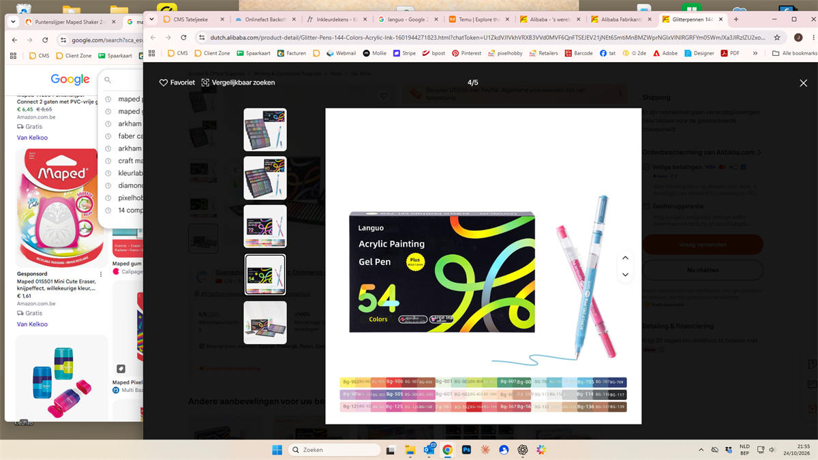Viewport: 818px width, 460px height.
Task: Open Photoshop from the taskbar
Action: (467, 450)
